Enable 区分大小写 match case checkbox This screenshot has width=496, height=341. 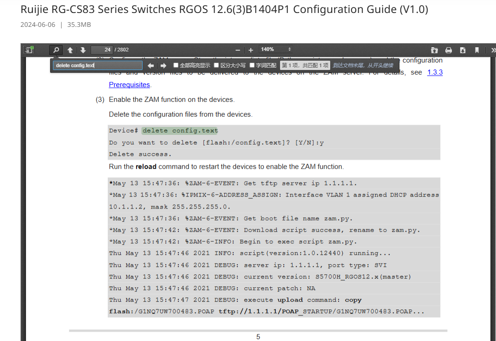point(216,65)
